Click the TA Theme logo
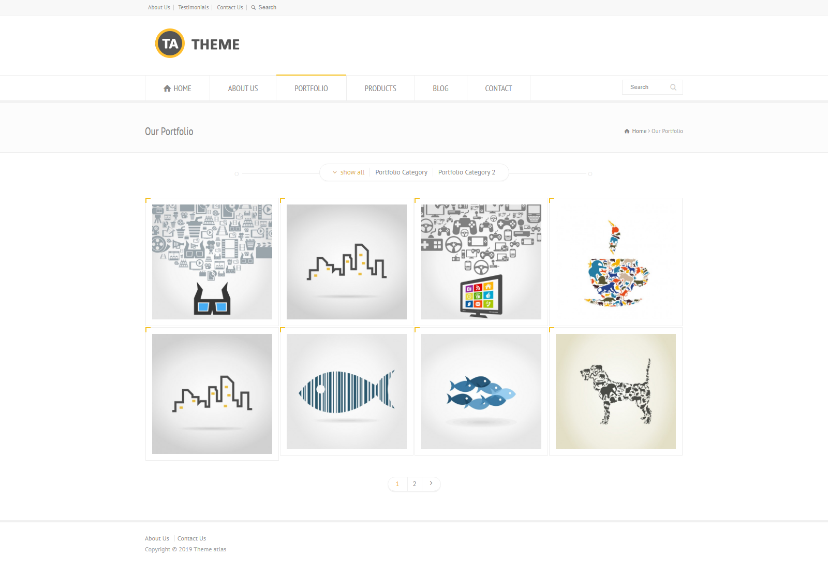 (x=197, y=43)
